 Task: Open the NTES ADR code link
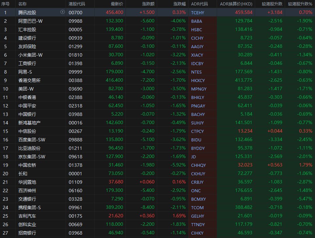click(x=196, y=72)
